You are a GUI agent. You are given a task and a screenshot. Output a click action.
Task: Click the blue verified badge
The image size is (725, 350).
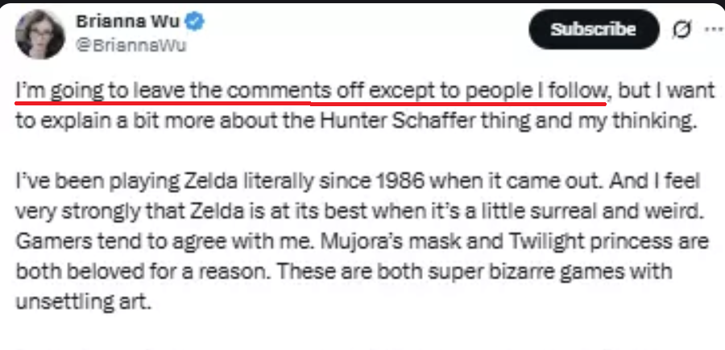click(195, 23)
